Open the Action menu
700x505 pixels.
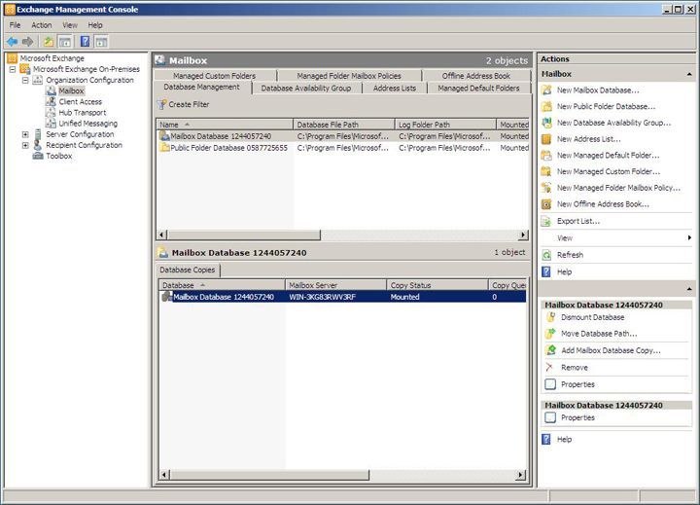(x=42, y=25)
